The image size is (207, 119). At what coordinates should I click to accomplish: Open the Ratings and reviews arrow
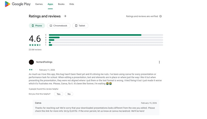point(65,16)
